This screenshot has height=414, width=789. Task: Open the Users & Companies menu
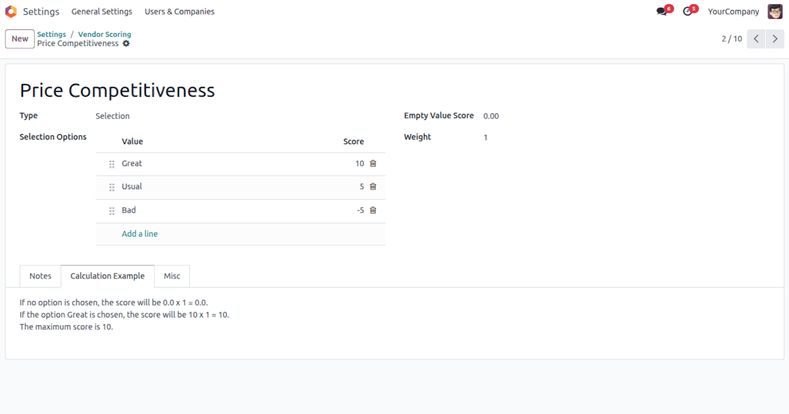pyautogui.click(x=179, y=12)
